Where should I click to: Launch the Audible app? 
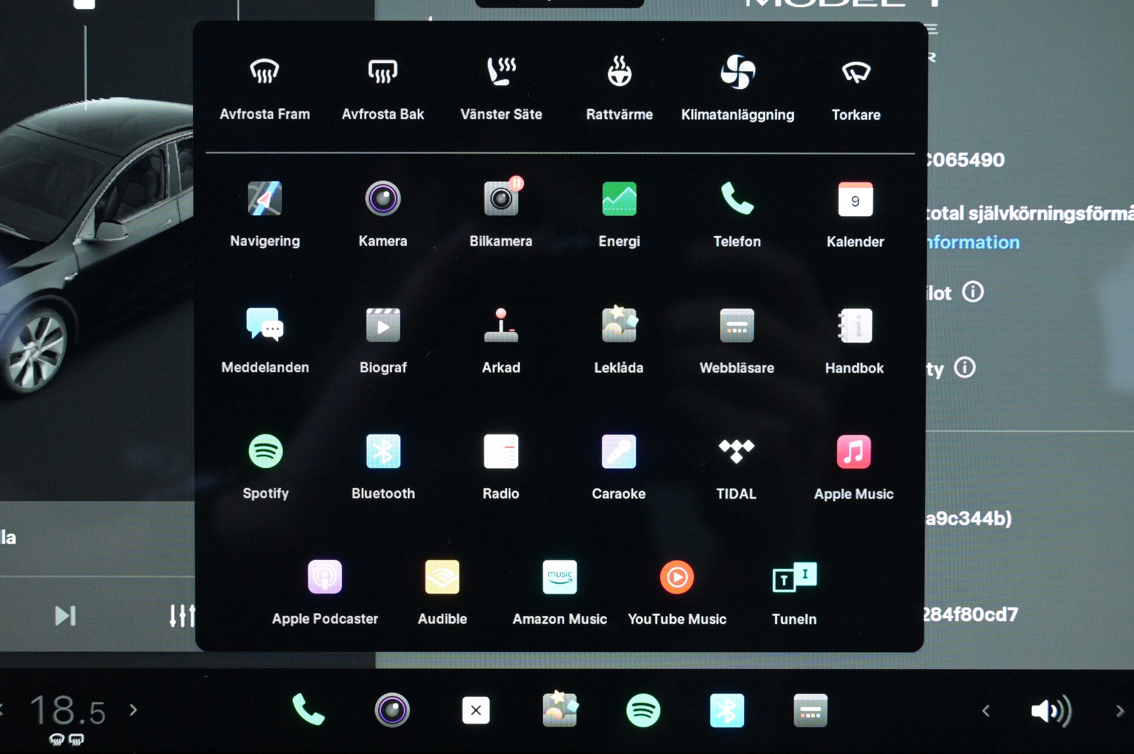[x=442, y=593]
